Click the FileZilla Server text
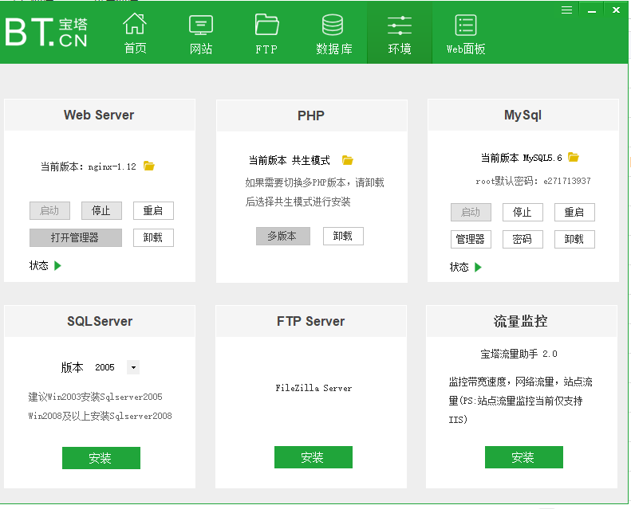631x509 pixels. 314,388
